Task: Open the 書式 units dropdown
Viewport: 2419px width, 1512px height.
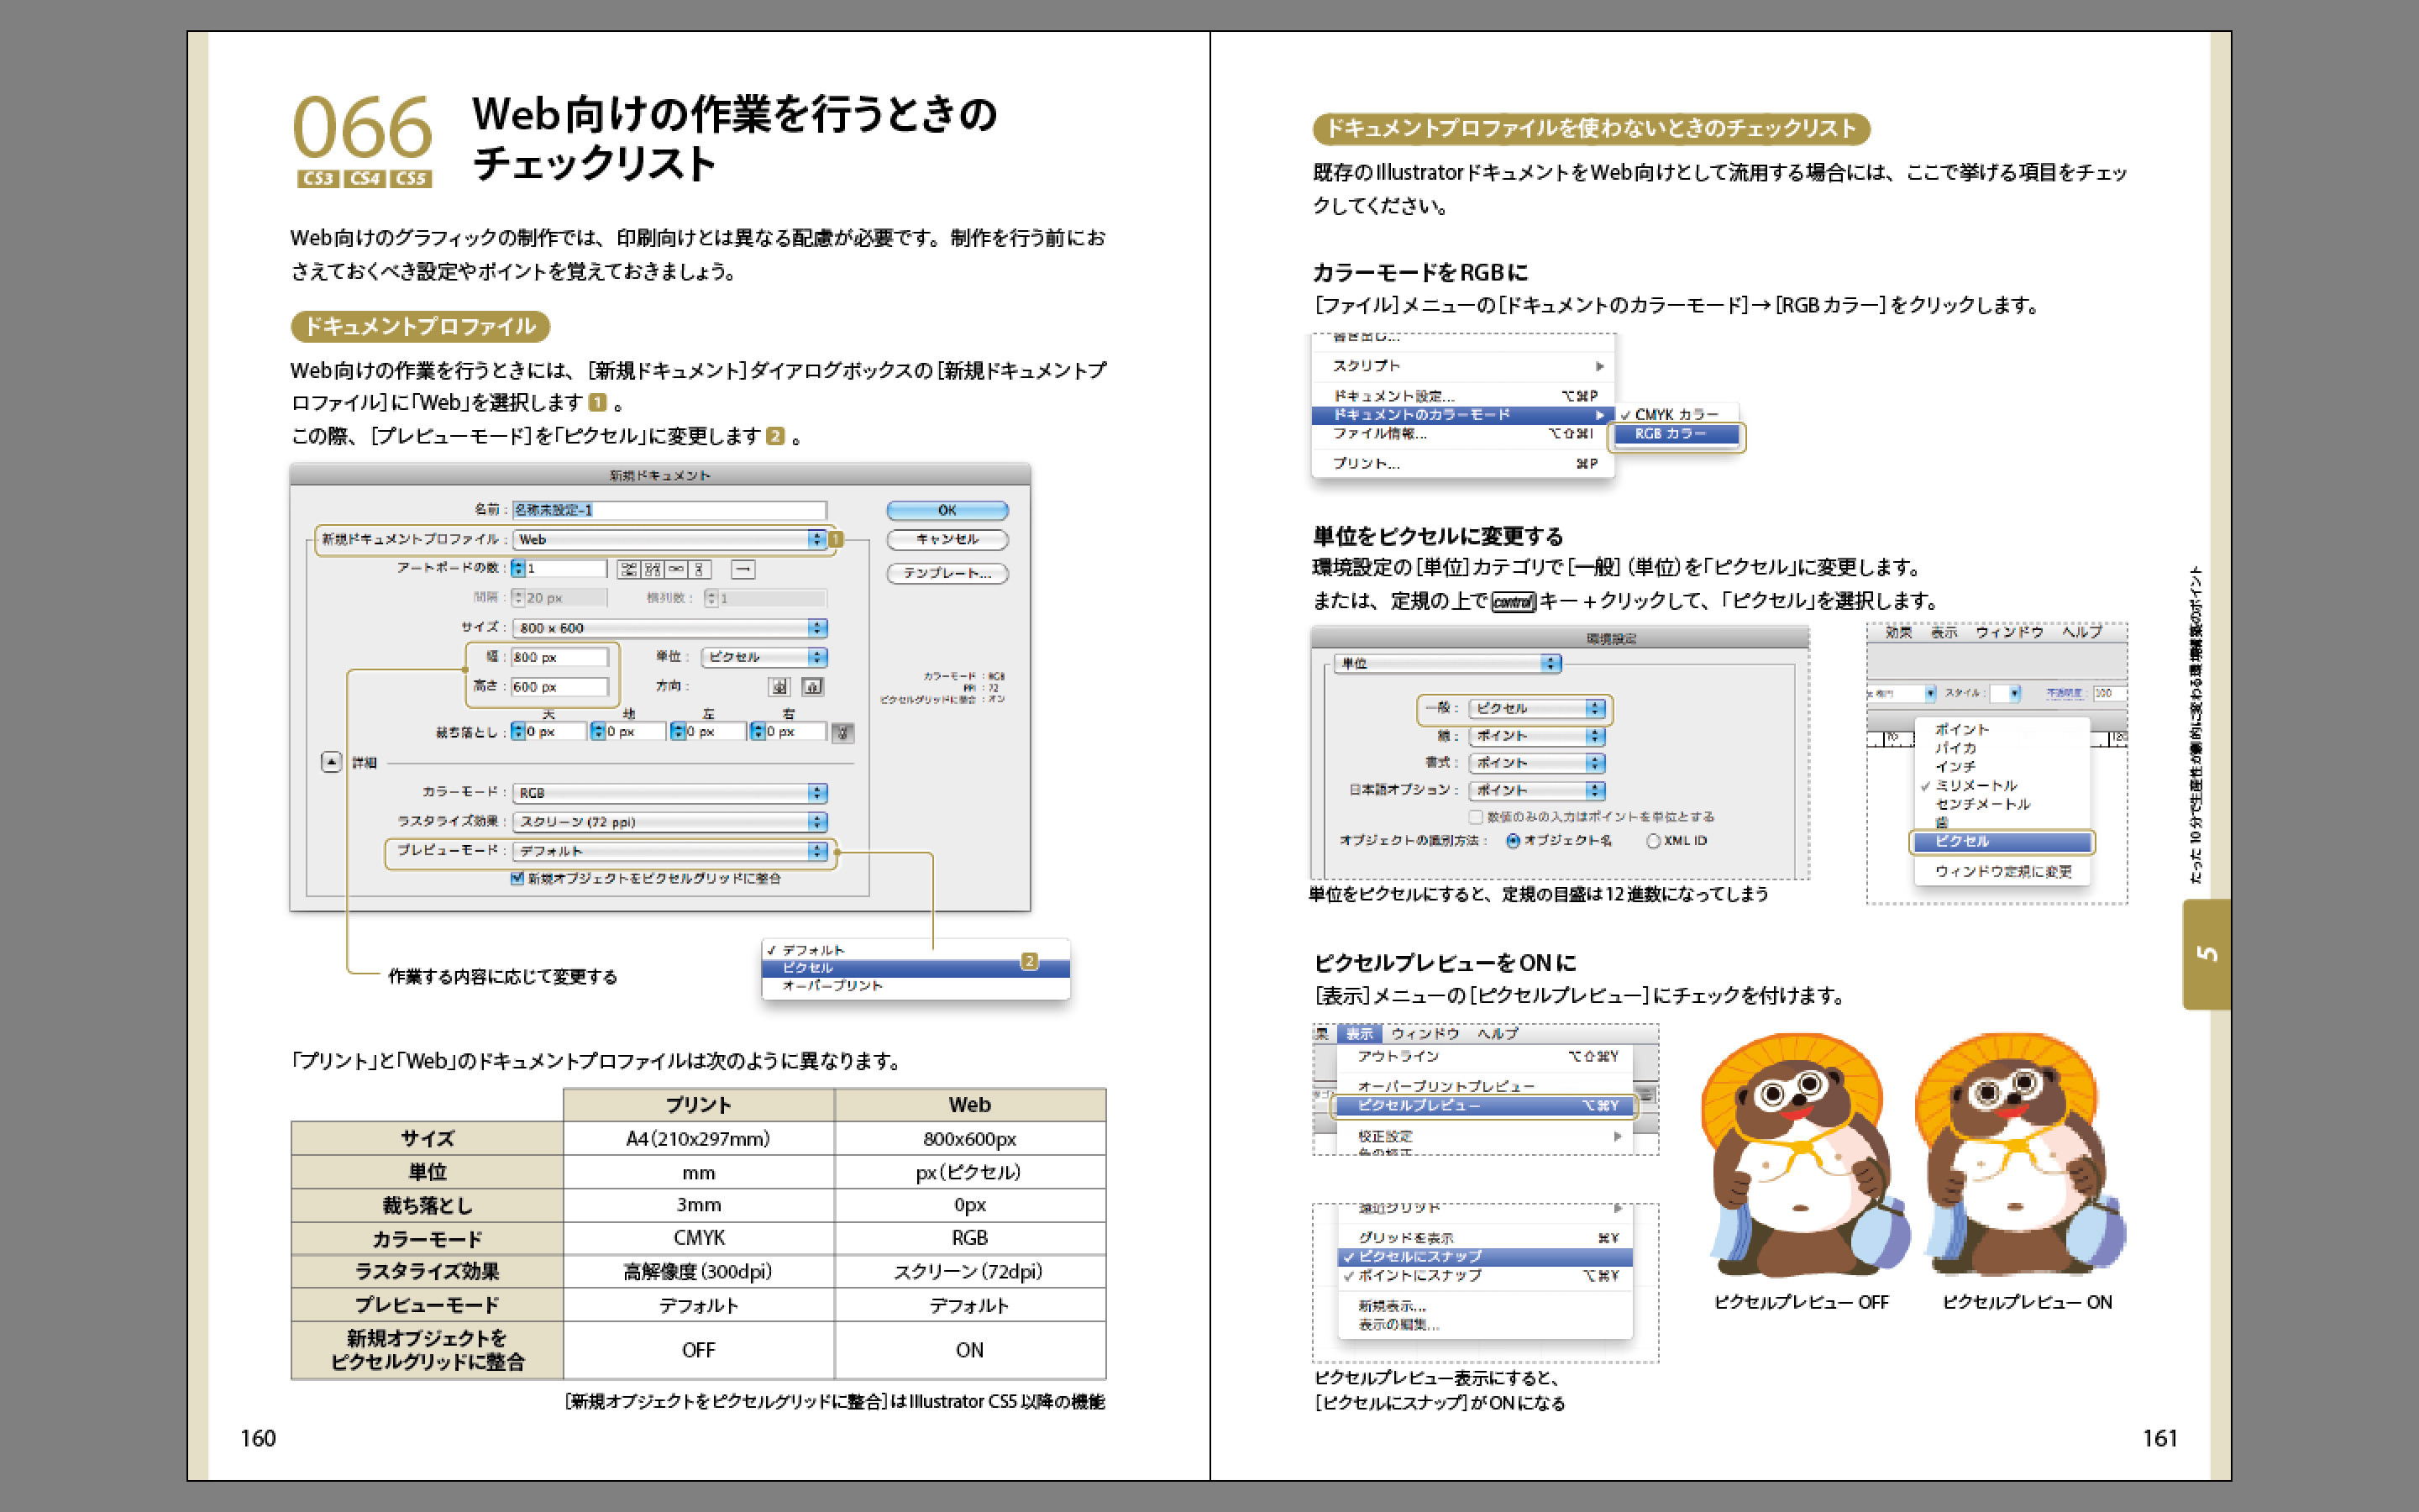Action: tap(1537, 763)
